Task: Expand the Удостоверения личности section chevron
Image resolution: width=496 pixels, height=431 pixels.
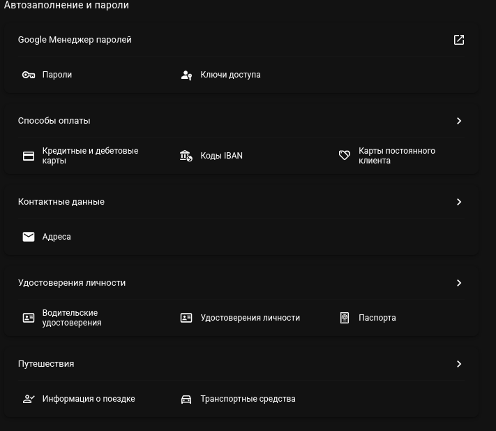Action: pyautogui.click(x=459, y=283)
